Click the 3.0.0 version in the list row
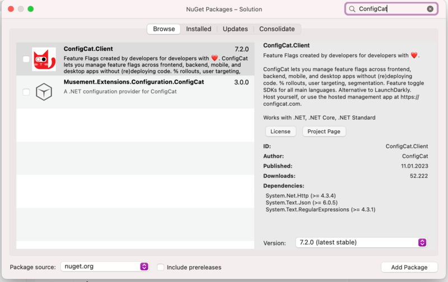The width and height of the screenshot is (448, 282). [x=241, y=82]
